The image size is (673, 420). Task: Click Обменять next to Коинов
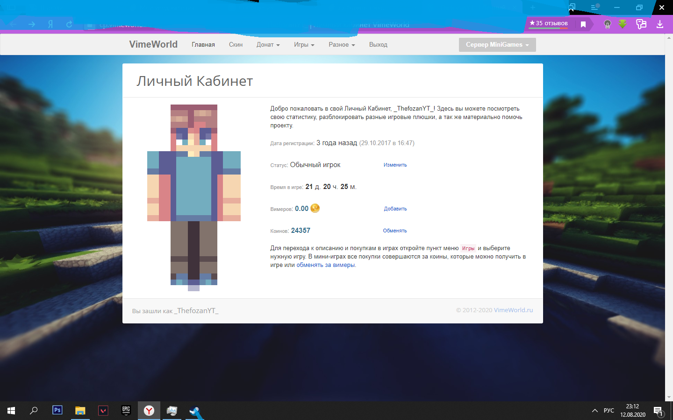tap(395, 231)
